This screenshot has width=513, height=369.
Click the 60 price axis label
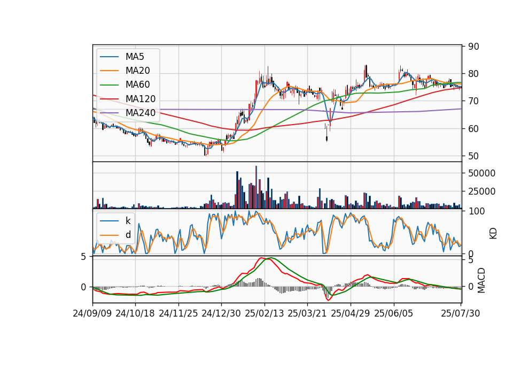pyautogui.click(x=474, y=129)
